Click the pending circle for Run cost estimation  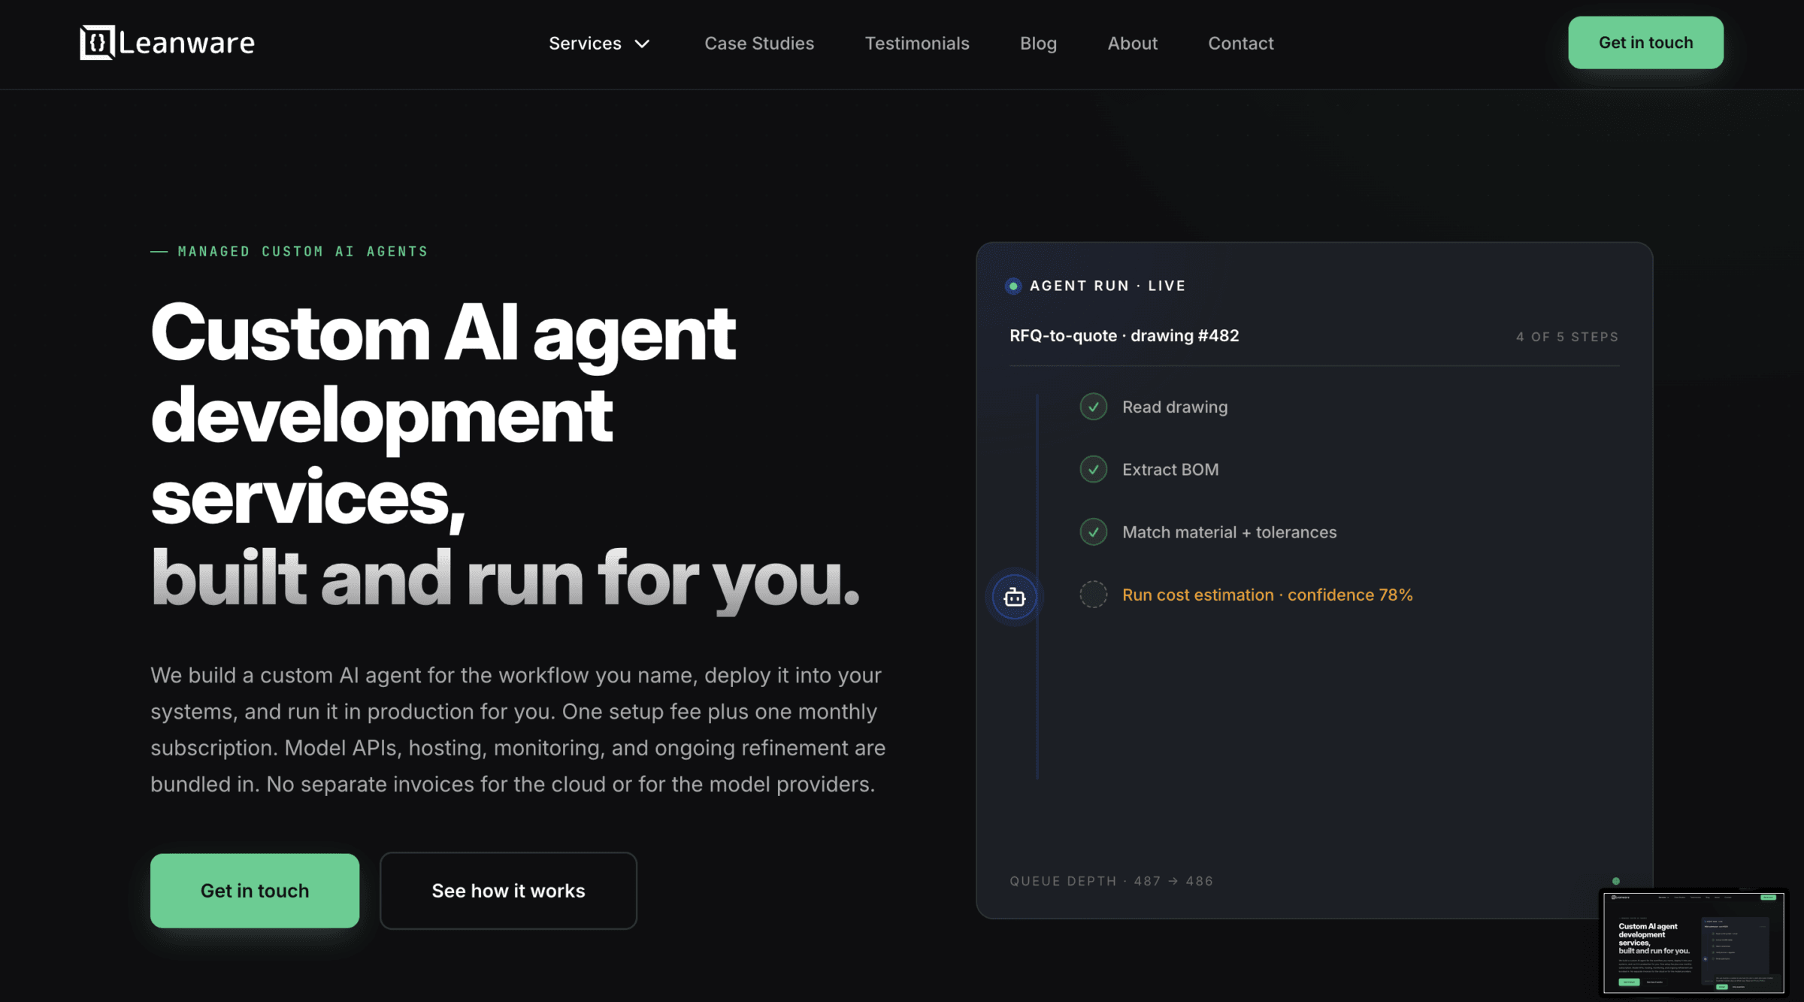[x=1093, y=595]
